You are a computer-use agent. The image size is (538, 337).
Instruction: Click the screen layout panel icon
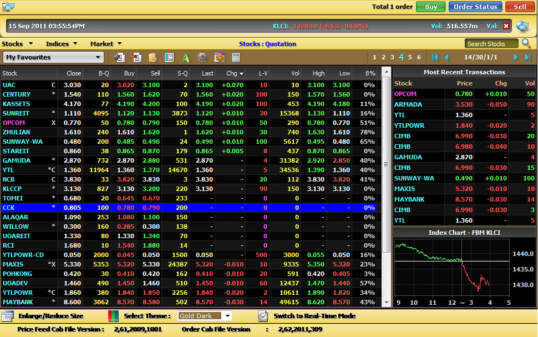click(169, 57)
